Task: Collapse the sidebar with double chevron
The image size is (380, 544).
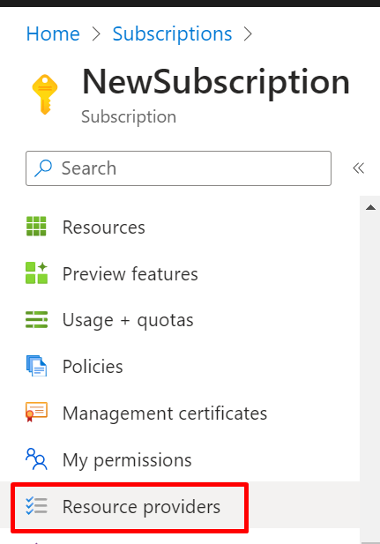Action: tap(359, 168)
